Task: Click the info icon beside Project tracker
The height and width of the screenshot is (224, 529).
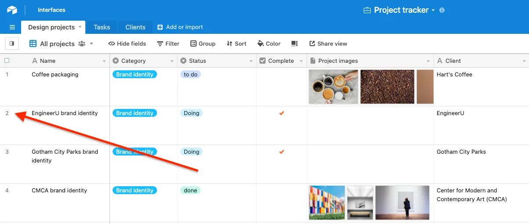Action: [442, 10]
